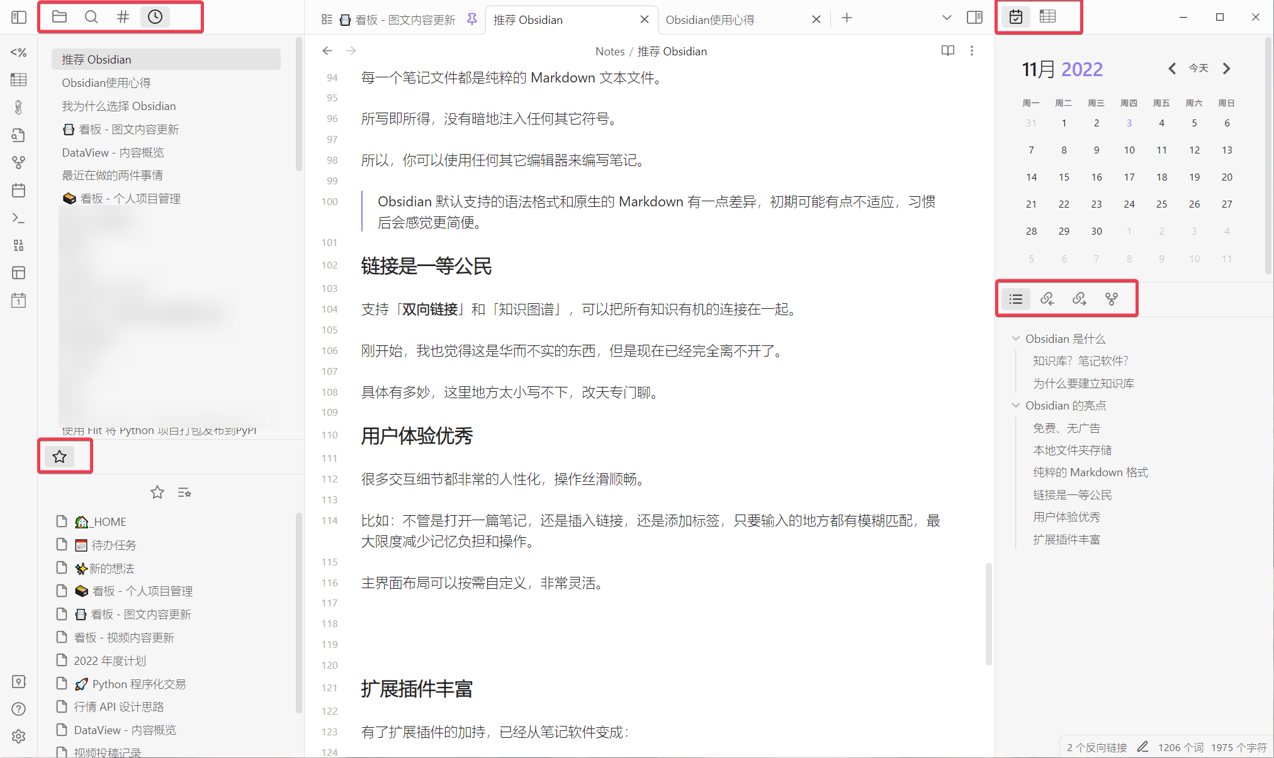Open the outline list icon
Viewport: 1274px width, 758px height.
click(x=1015, y=299)
